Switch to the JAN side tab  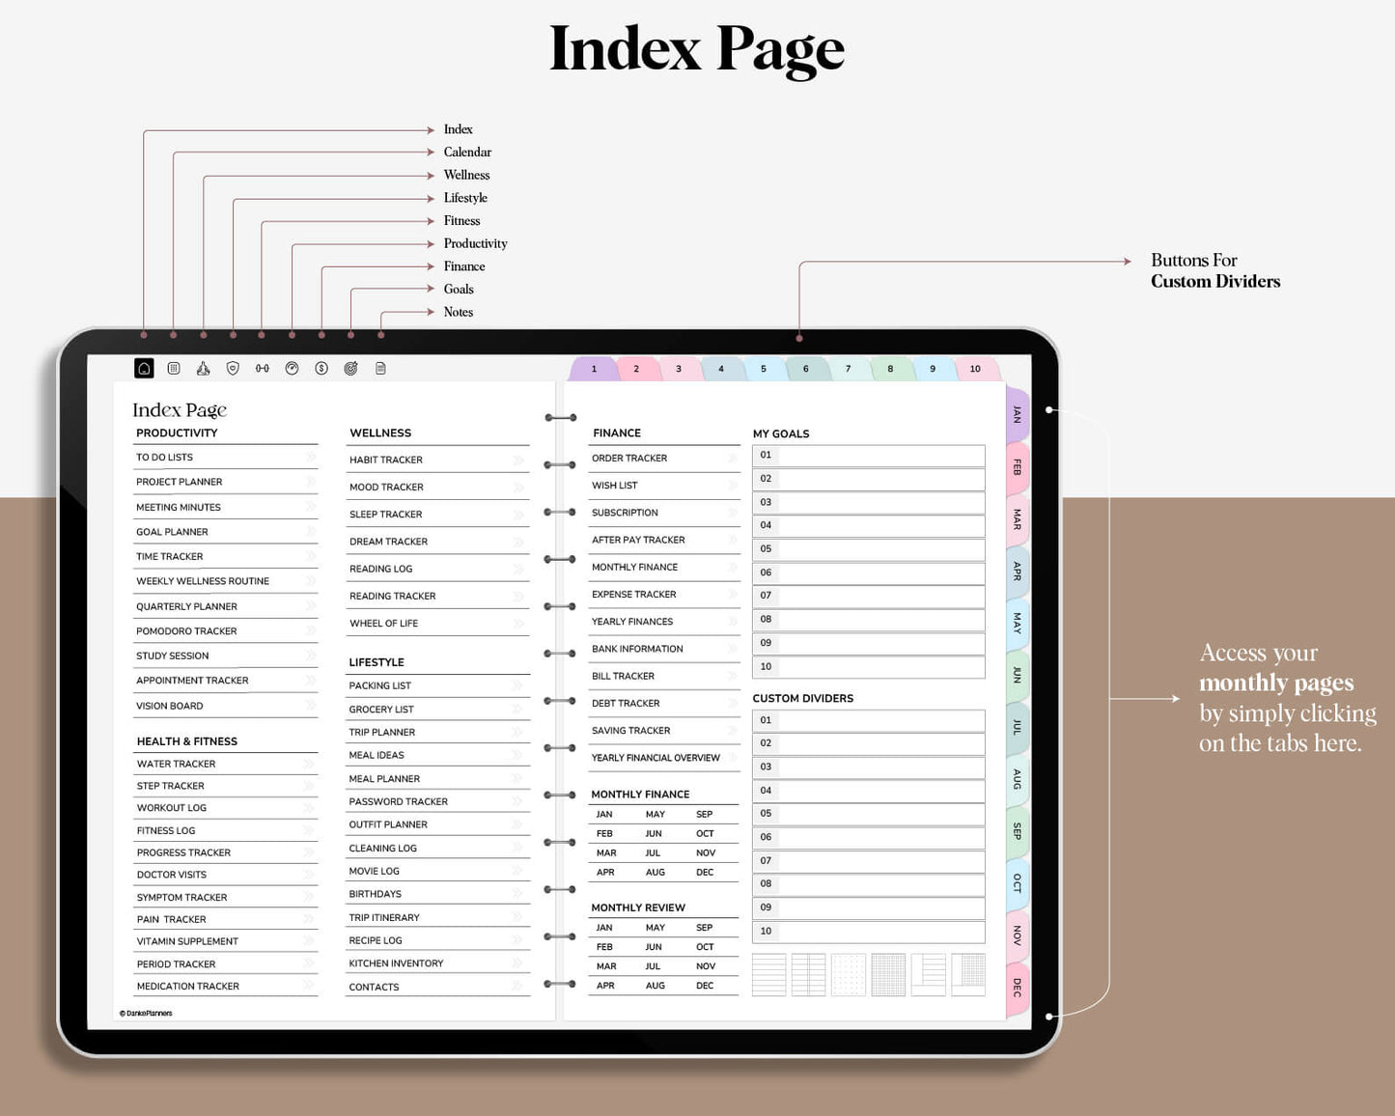(x=1017, y=414)
